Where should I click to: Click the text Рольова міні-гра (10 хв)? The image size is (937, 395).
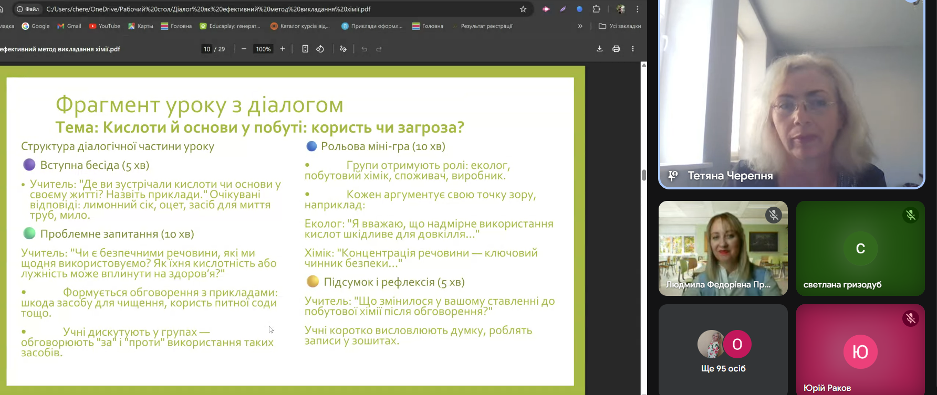pos(383,146)
